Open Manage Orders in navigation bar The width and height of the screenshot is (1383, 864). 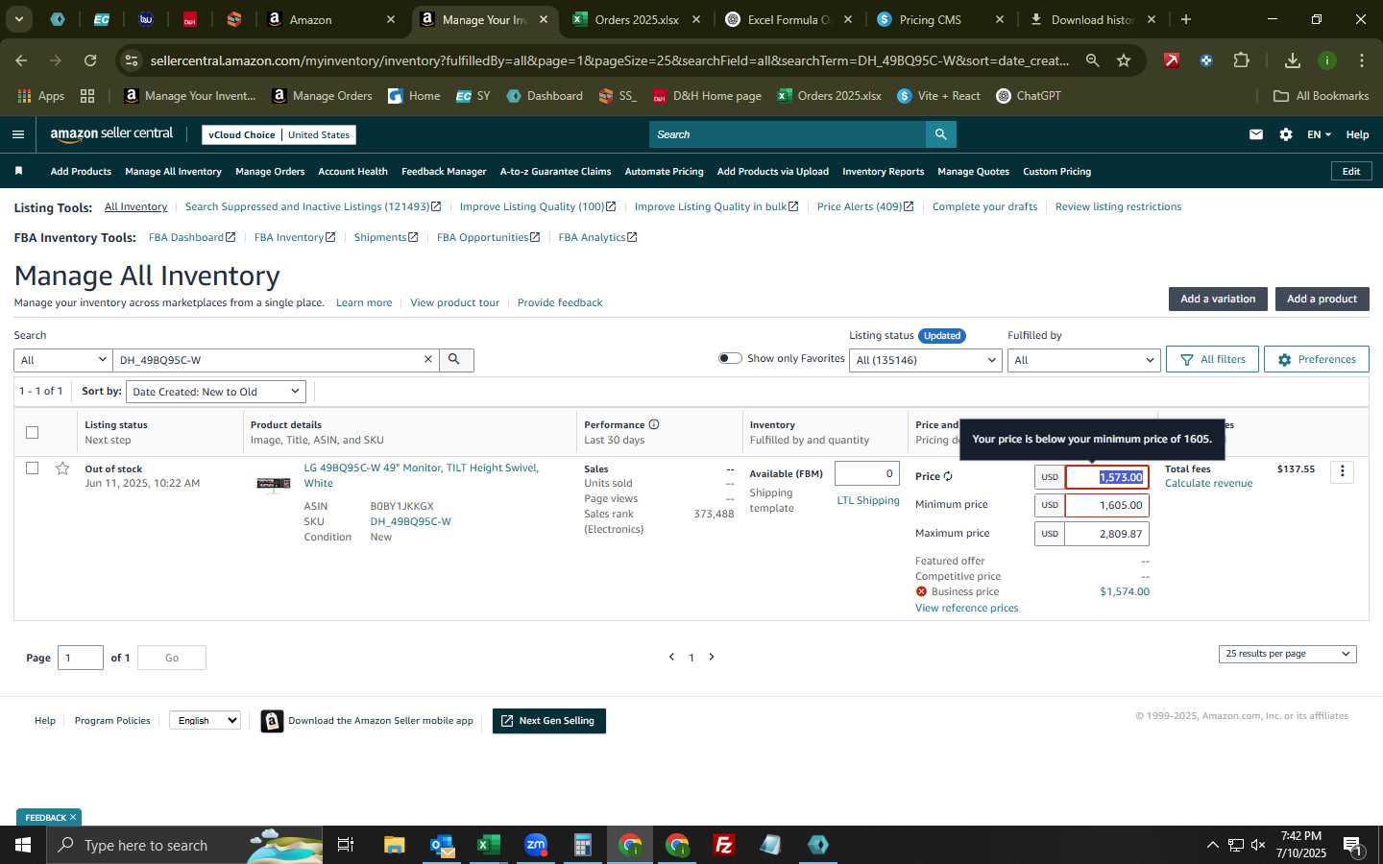point(270,171)
